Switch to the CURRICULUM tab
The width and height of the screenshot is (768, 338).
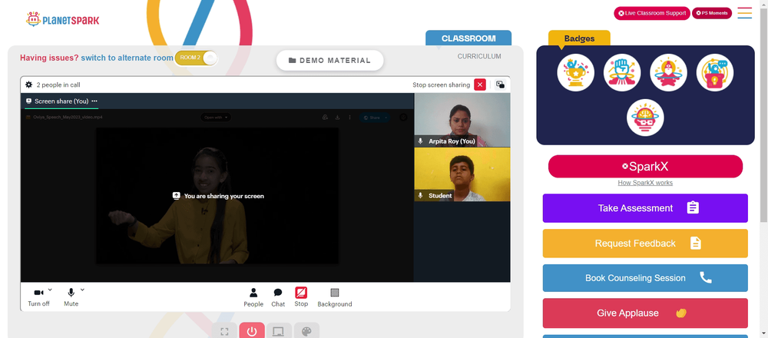pos(479,56)
